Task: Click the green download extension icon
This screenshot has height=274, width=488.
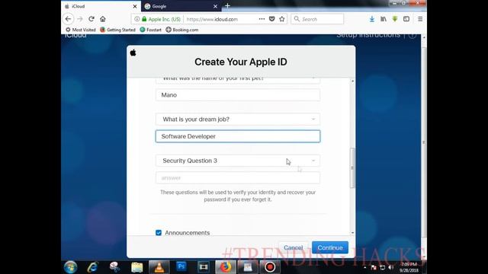Action: (x=395, y=19)
